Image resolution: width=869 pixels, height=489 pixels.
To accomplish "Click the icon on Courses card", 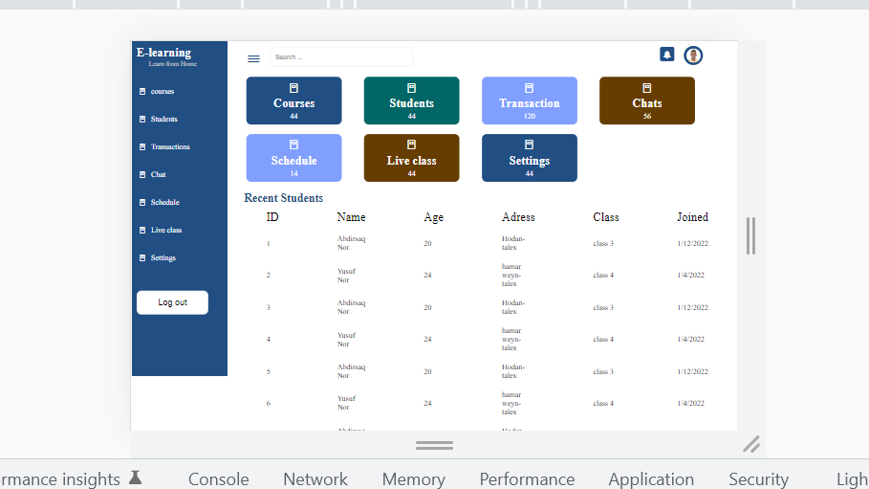I will tap(293, 88).
